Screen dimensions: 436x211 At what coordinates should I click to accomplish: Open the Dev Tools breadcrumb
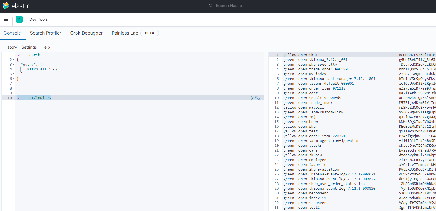pyautogui.click(x=39, y=19)
